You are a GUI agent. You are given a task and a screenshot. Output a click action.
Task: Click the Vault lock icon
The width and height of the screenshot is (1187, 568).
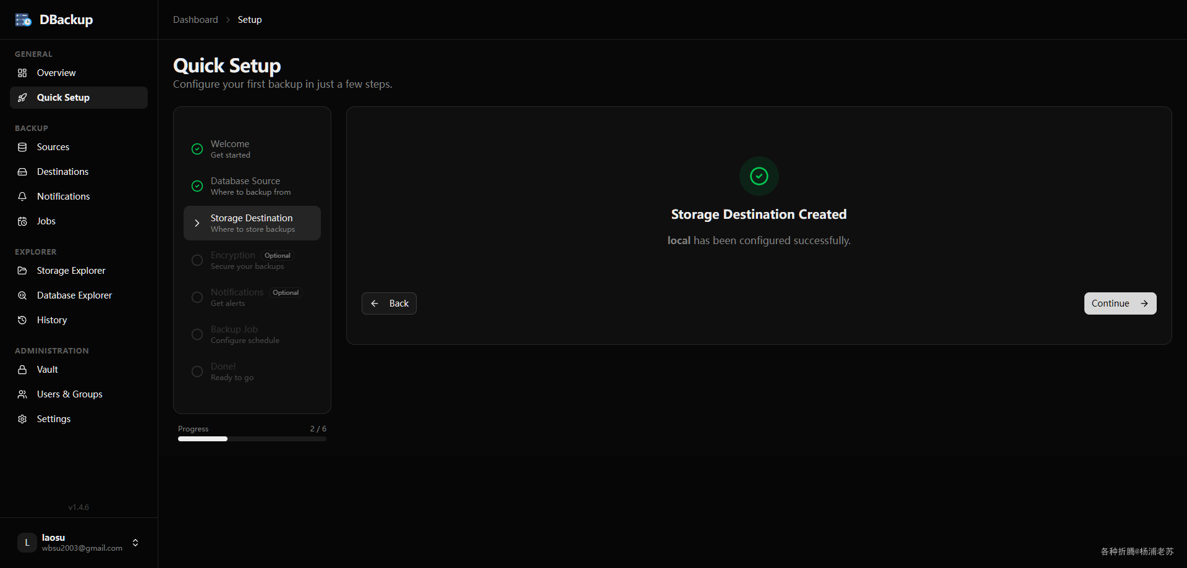(x=22, y=370)
